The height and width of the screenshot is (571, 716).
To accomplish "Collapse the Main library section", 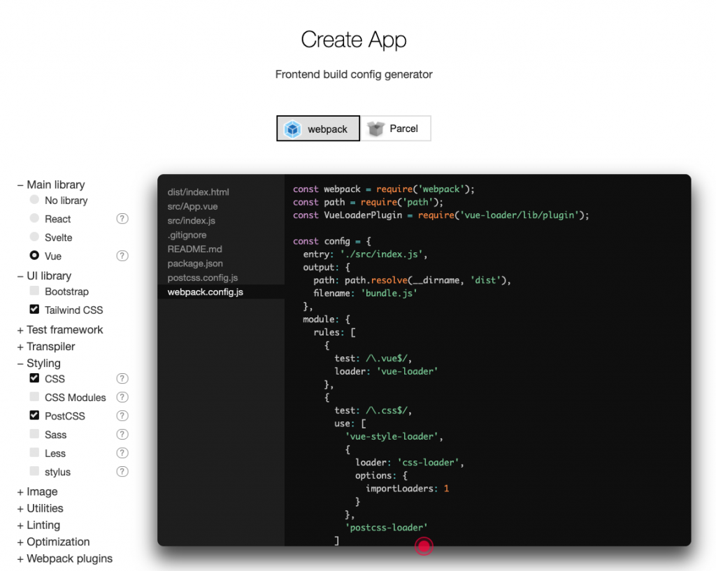I will click(x=51, y=185).
